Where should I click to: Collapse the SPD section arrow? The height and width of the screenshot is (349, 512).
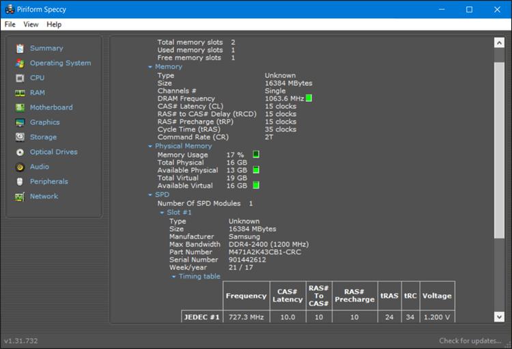150,195
